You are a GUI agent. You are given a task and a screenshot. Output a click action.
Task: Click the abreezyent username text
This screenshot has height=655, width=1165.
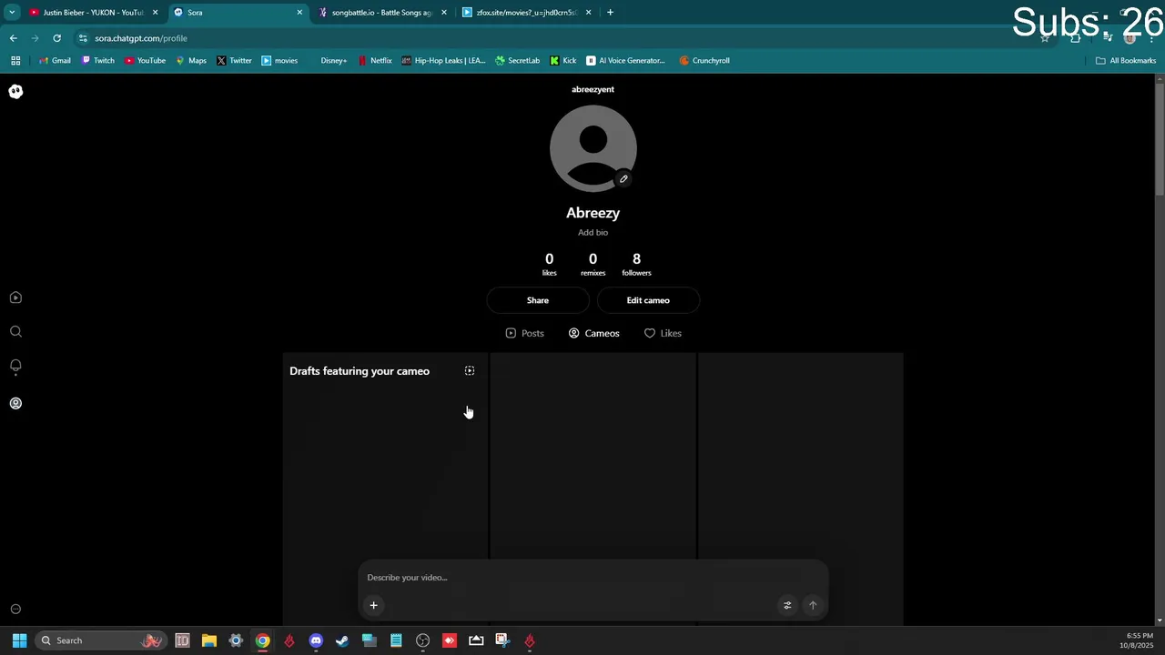click(593, 89)
